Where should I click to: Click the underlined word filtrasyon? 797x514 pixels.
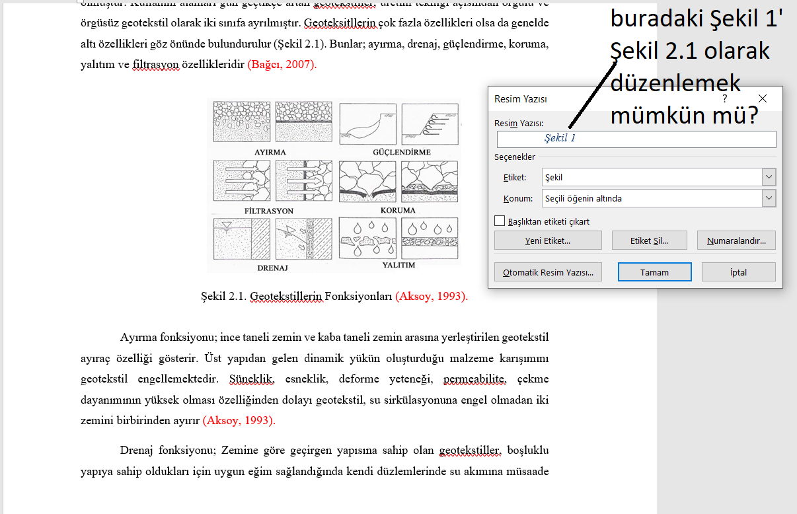tap(155, 65)
